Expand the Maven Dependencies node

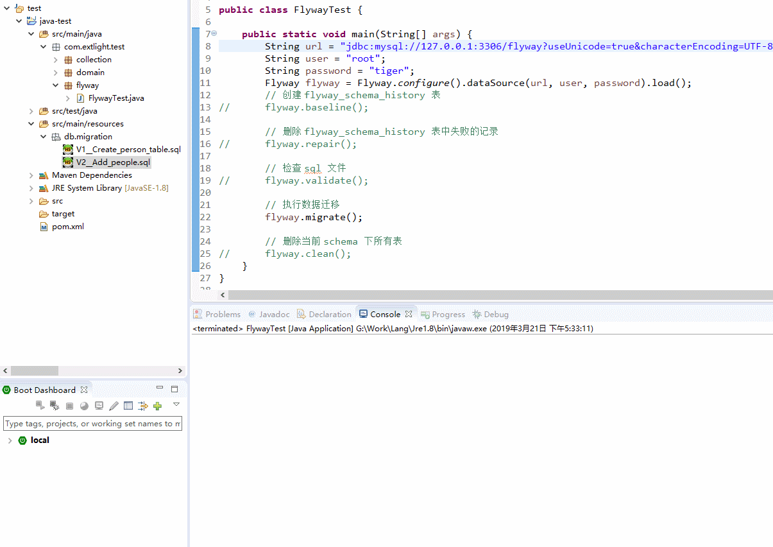tap(31, 175)
